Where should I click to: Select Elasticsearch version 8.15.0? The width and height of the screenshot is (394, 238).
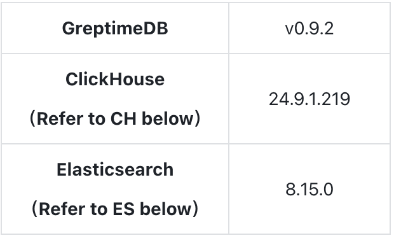(x=309, y=189)
